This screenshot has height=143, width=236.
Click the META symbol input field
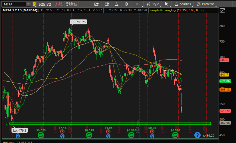point(14,4)
